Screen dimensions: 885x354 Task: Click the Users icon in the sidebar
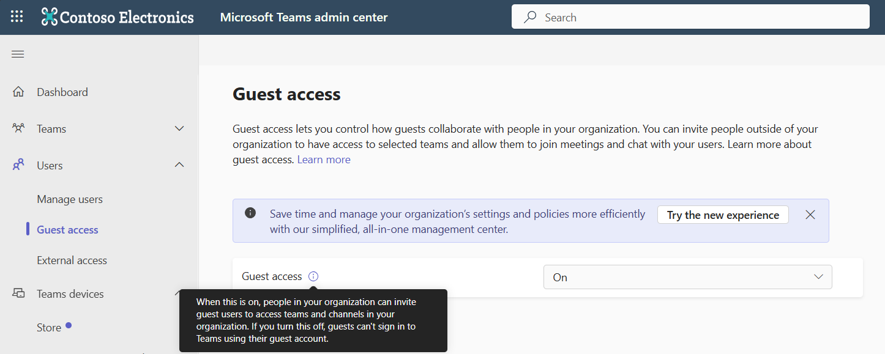[18, 165]
